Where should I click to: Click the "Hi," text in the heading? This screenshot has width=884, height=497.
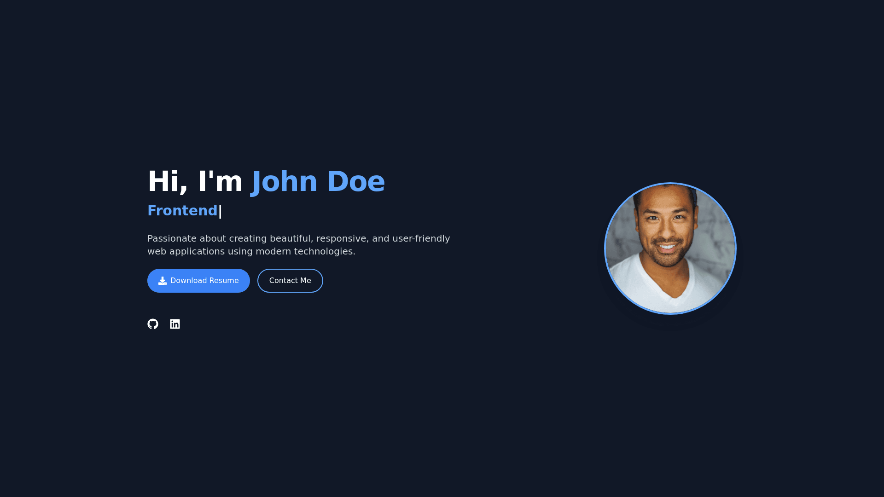point(167,181)
